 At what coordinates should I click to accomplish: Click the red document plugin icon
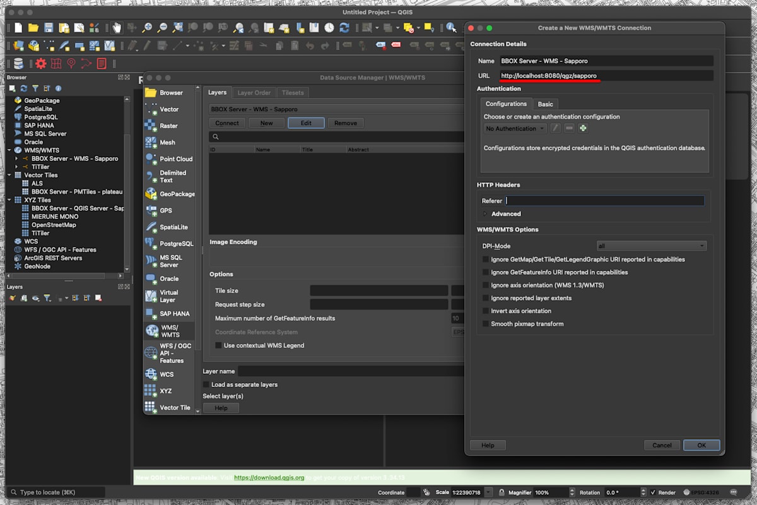pyautogui.click(x=102, y=63)
